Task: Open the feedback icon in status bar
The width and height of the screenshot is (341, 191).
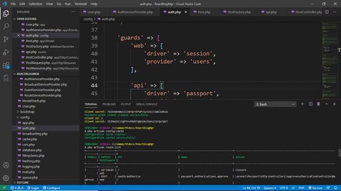Action: (328, 188)
